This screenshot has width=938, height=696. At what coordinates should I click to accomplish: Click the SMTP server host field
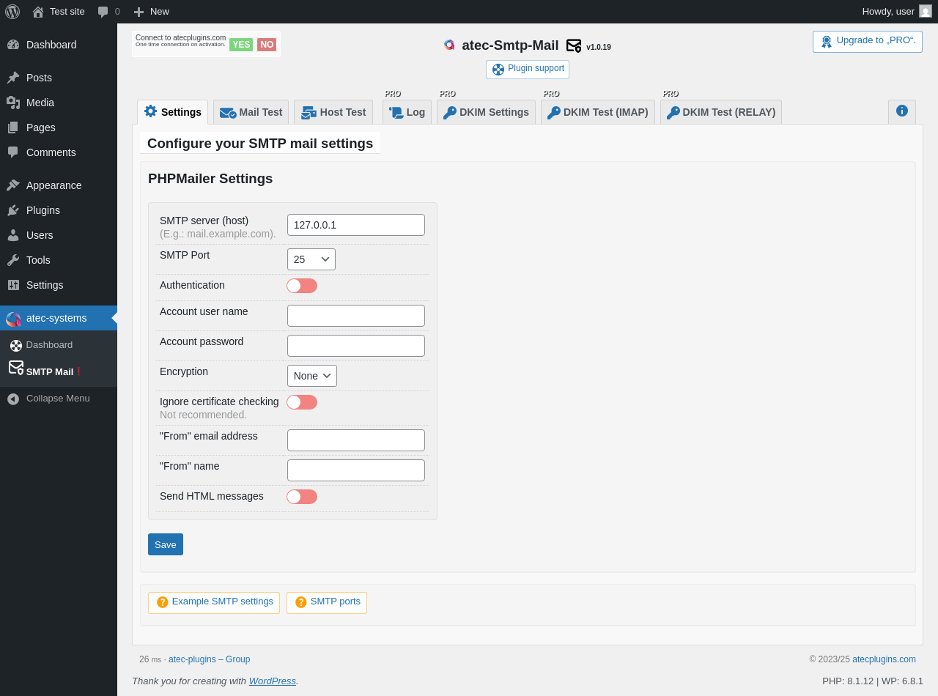tap(356, 225)
